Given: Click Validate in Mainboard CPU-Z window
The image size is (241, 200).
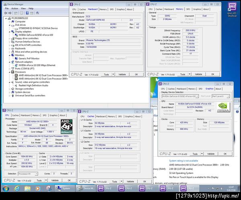Looking at the screenshot, I should (x=122, y=74).
